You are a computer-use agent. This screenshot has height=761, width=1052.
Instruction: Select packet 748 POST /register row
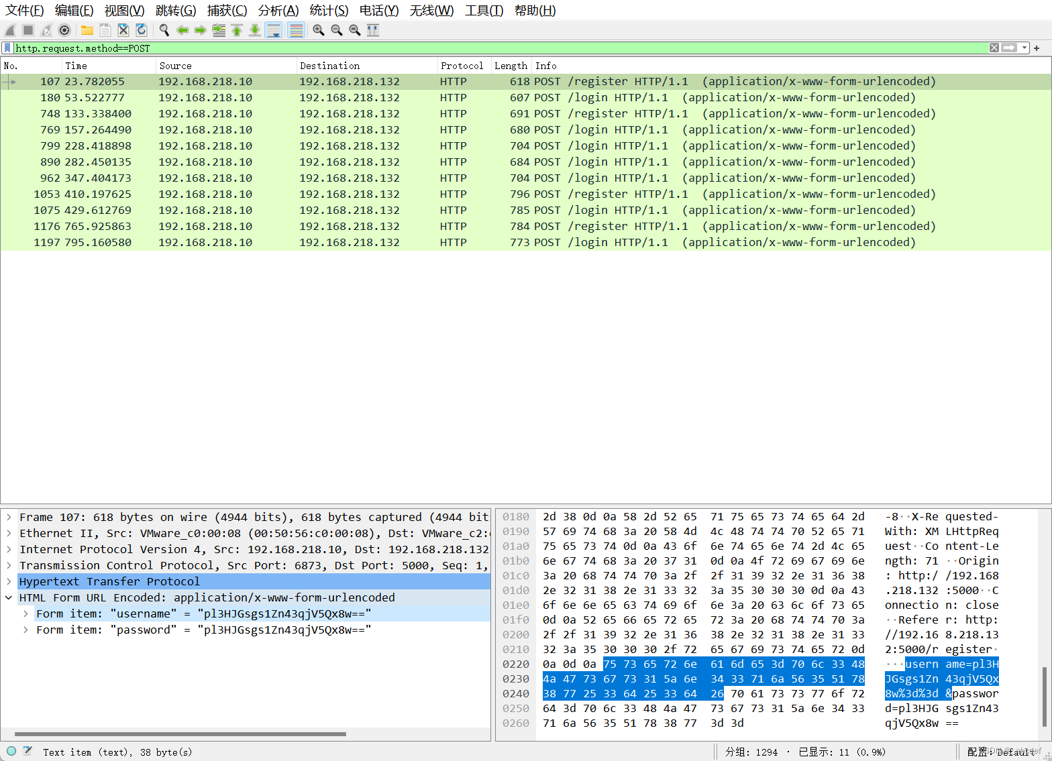(526, 114)
